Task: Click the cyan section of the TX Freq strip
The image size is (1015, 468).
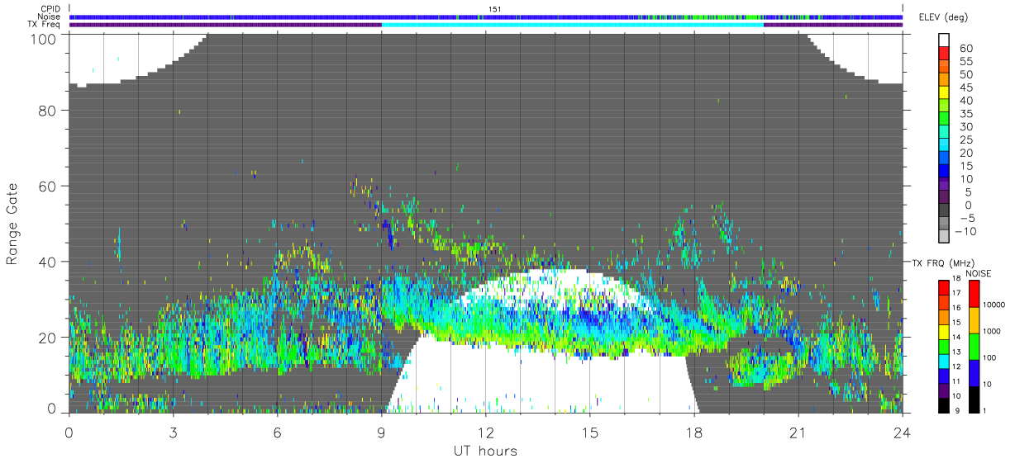Action: (x=572, y=25)
